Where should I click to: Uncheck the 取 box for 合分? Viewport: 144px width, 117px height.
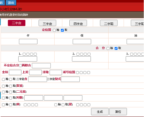116,48
